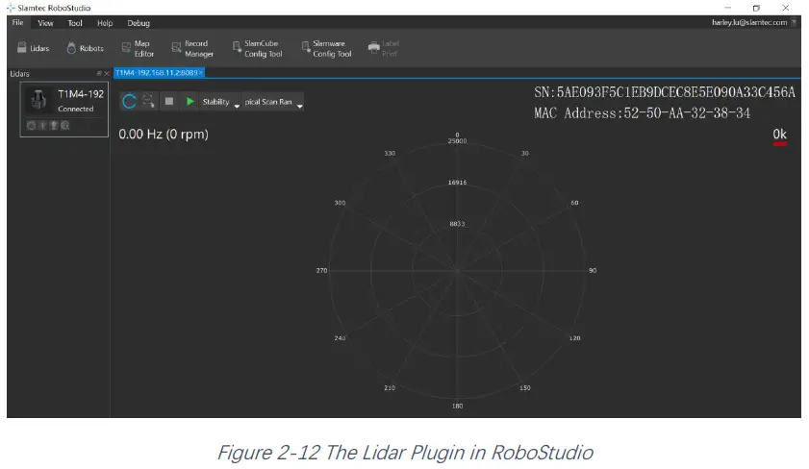809x469 pixels.
Task: Open the Lidars panel from toolbar
Action: pos(33,48)
